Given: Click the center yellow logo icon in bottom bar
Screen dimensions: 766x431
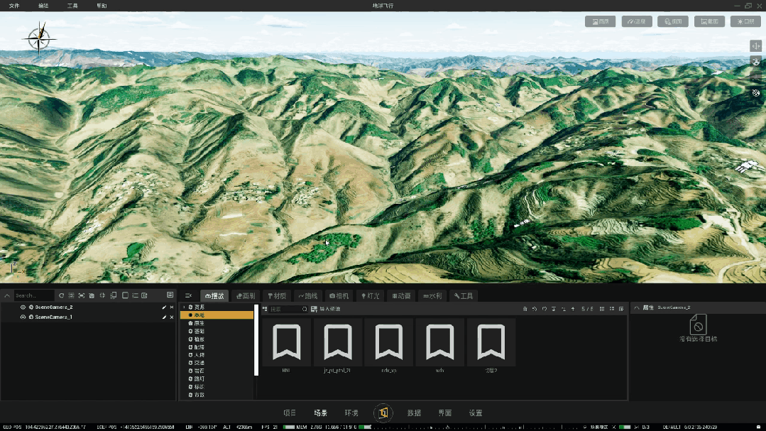Looking at the screenshot, I should 383,413.
